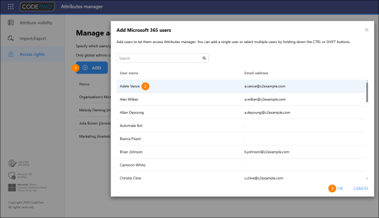The image size is (379, 218).
Task: Click the Microsoft 365 Certified shield icon
Action: tap(12, 175)
